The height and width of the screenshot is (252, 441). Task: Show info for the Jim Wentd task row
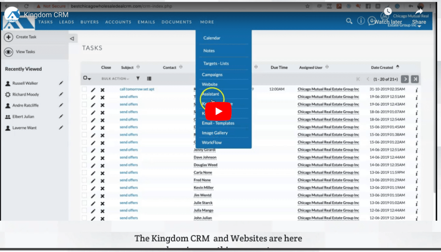coord(416,196)
